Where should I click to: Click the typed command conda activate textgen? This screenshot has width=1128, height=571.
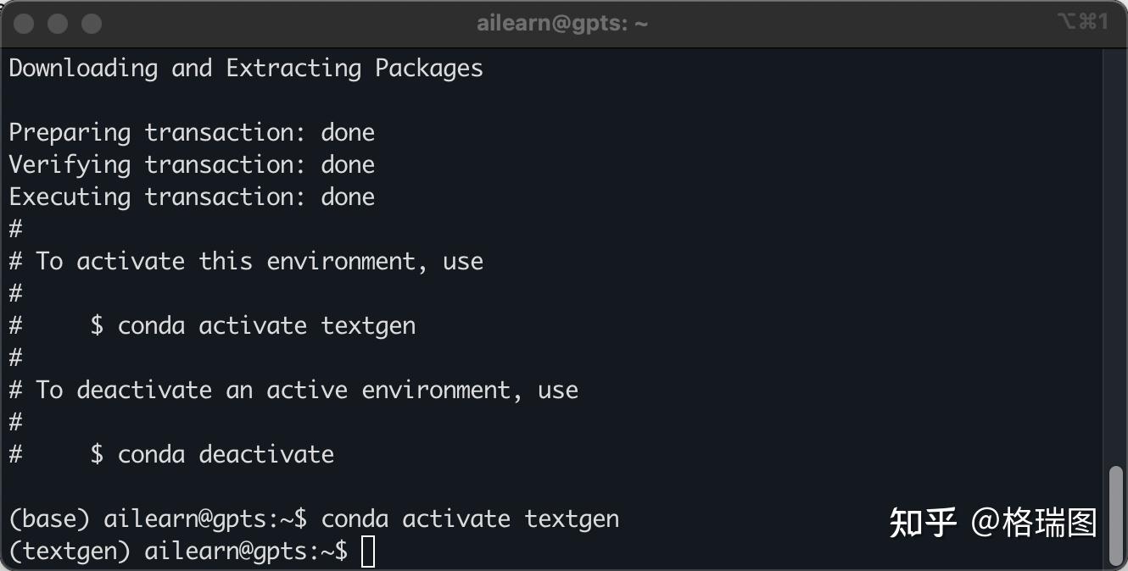(470, 519)
